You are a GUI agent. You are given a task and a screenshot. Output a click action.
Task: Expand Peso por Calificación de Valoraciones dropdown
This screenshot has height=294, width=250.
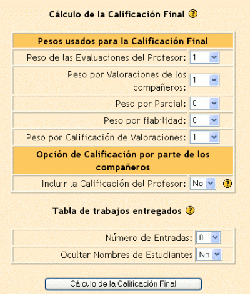204,137
